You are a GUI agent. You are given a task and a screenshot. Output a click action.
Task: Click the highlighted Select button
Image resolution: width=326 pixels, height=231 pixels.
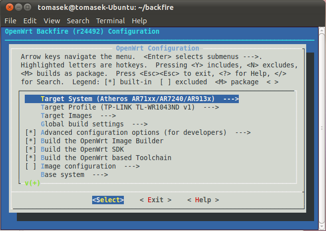(x=108, y=200)
